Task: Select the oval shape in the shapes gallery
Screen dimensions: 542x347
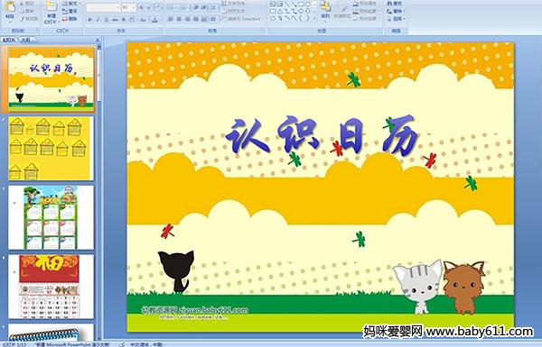Action: click(x=308, y=5)
